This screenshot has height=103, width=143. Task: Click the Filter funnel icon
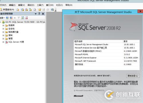(x=19, y=18)
